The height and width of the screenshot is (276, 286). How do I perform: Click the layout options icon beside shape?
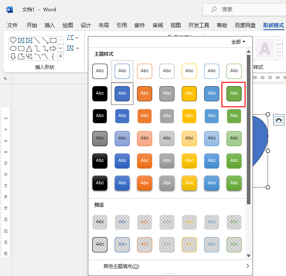[278, 120]
